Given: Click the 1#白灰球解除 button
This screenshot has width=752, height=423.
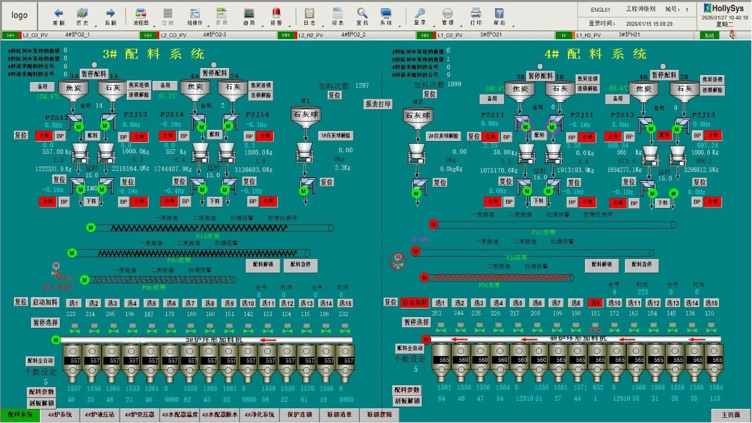Looking at the screenshot, I should (335, 136).
